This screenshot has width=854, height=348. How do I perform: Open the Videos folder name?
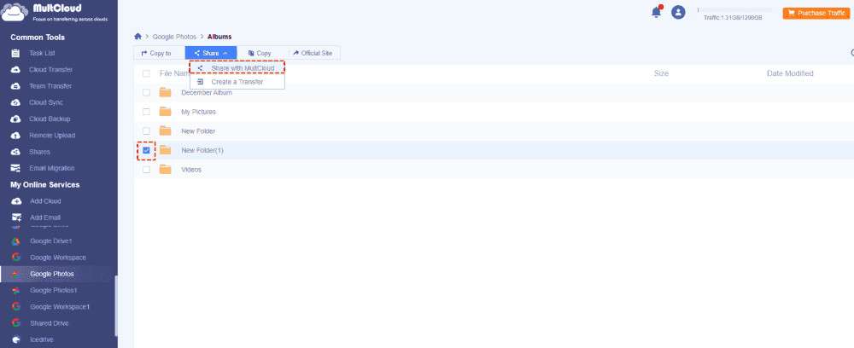tap(191, 170)
